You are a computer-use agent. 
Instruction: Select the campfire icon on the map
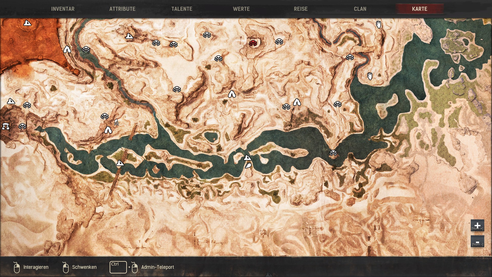(x=116, y=122)
